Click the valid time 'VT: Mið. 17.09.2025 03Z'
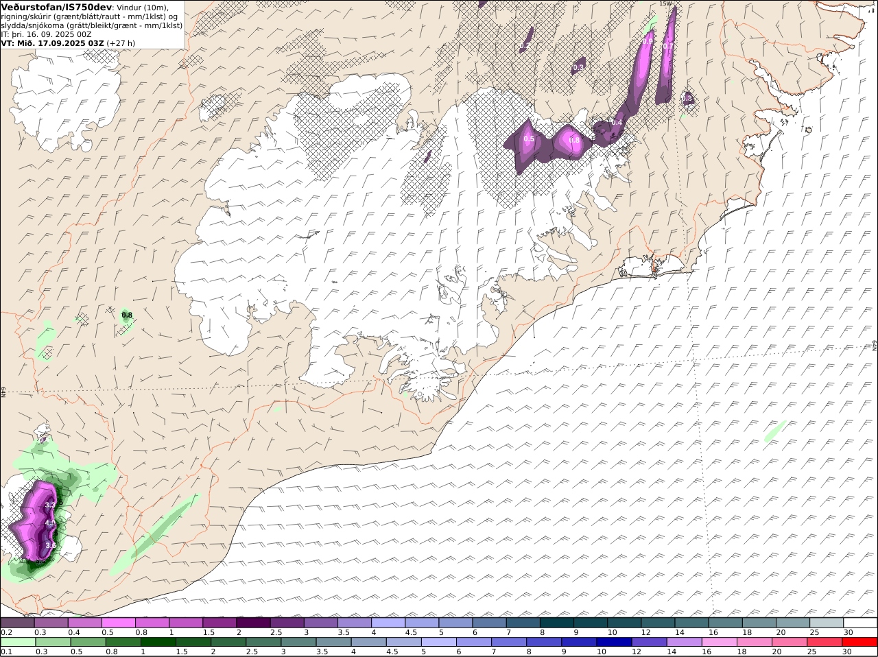Viewport: 878px width, 657px height. tap(53, 43)
